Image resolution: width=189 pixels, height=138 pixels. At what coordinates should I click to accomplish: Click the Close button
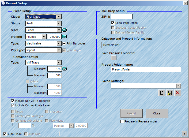pos(157,113)
